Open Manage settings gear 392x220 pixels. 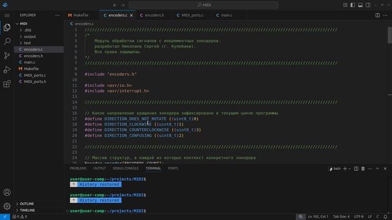point(7,207)
